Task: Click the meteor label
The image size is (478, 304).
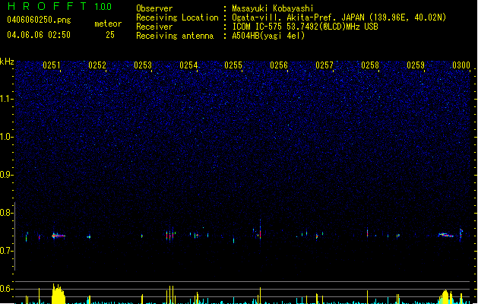Action: tap(108, 24)
